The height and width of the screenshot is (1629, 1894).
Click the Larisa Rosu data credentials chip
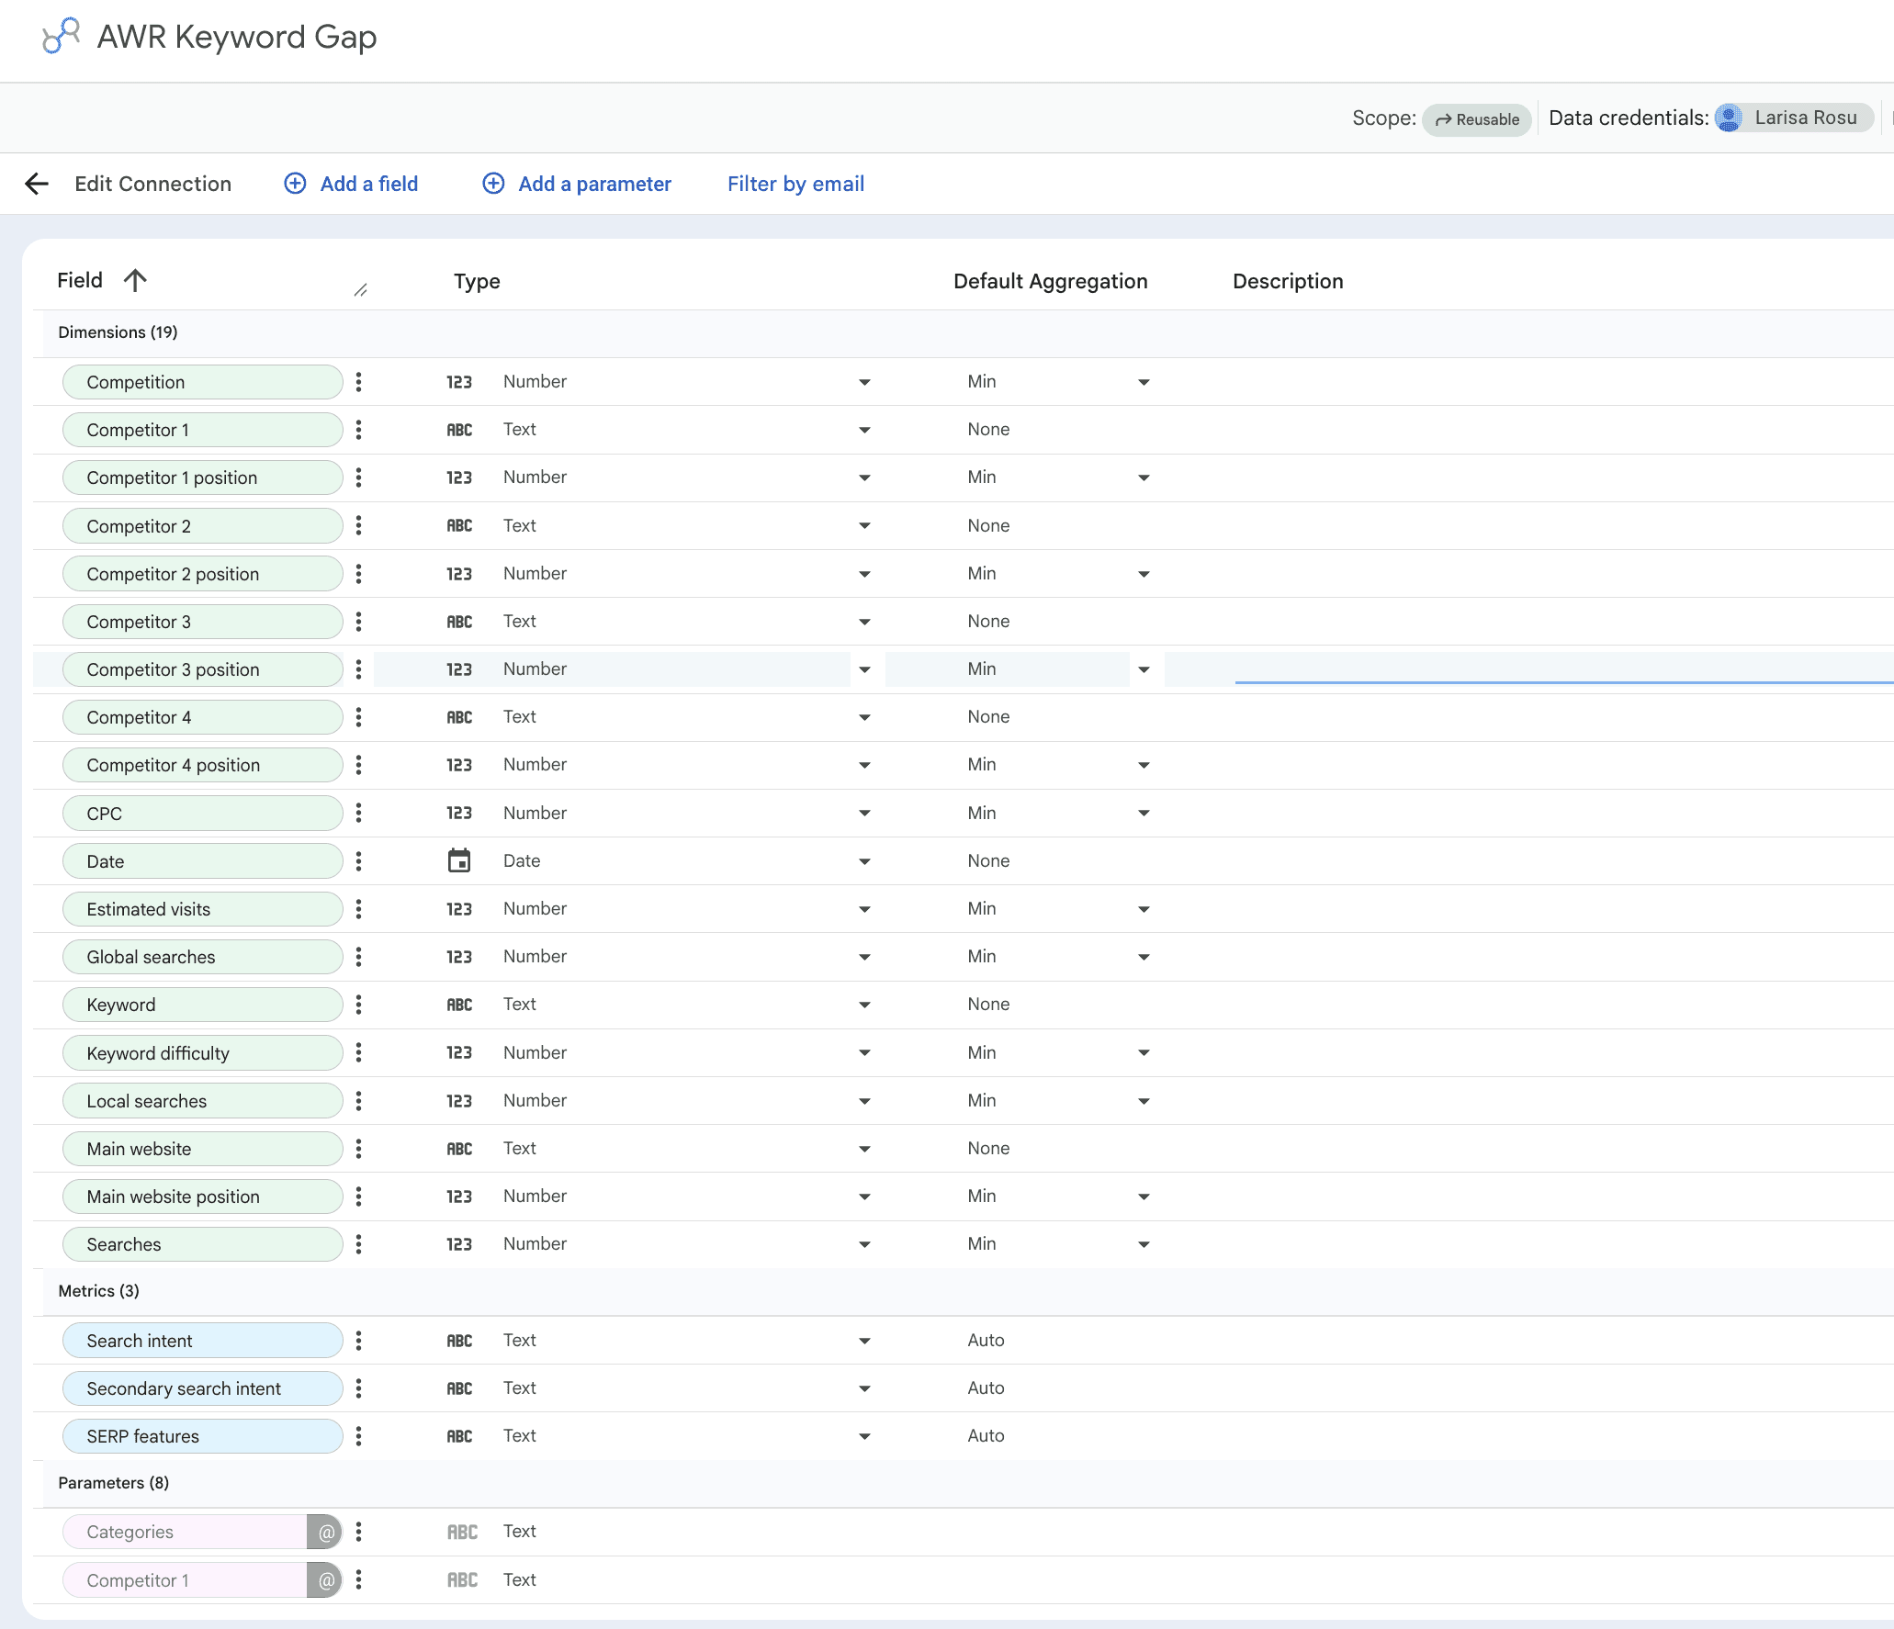coord(1793,118)
